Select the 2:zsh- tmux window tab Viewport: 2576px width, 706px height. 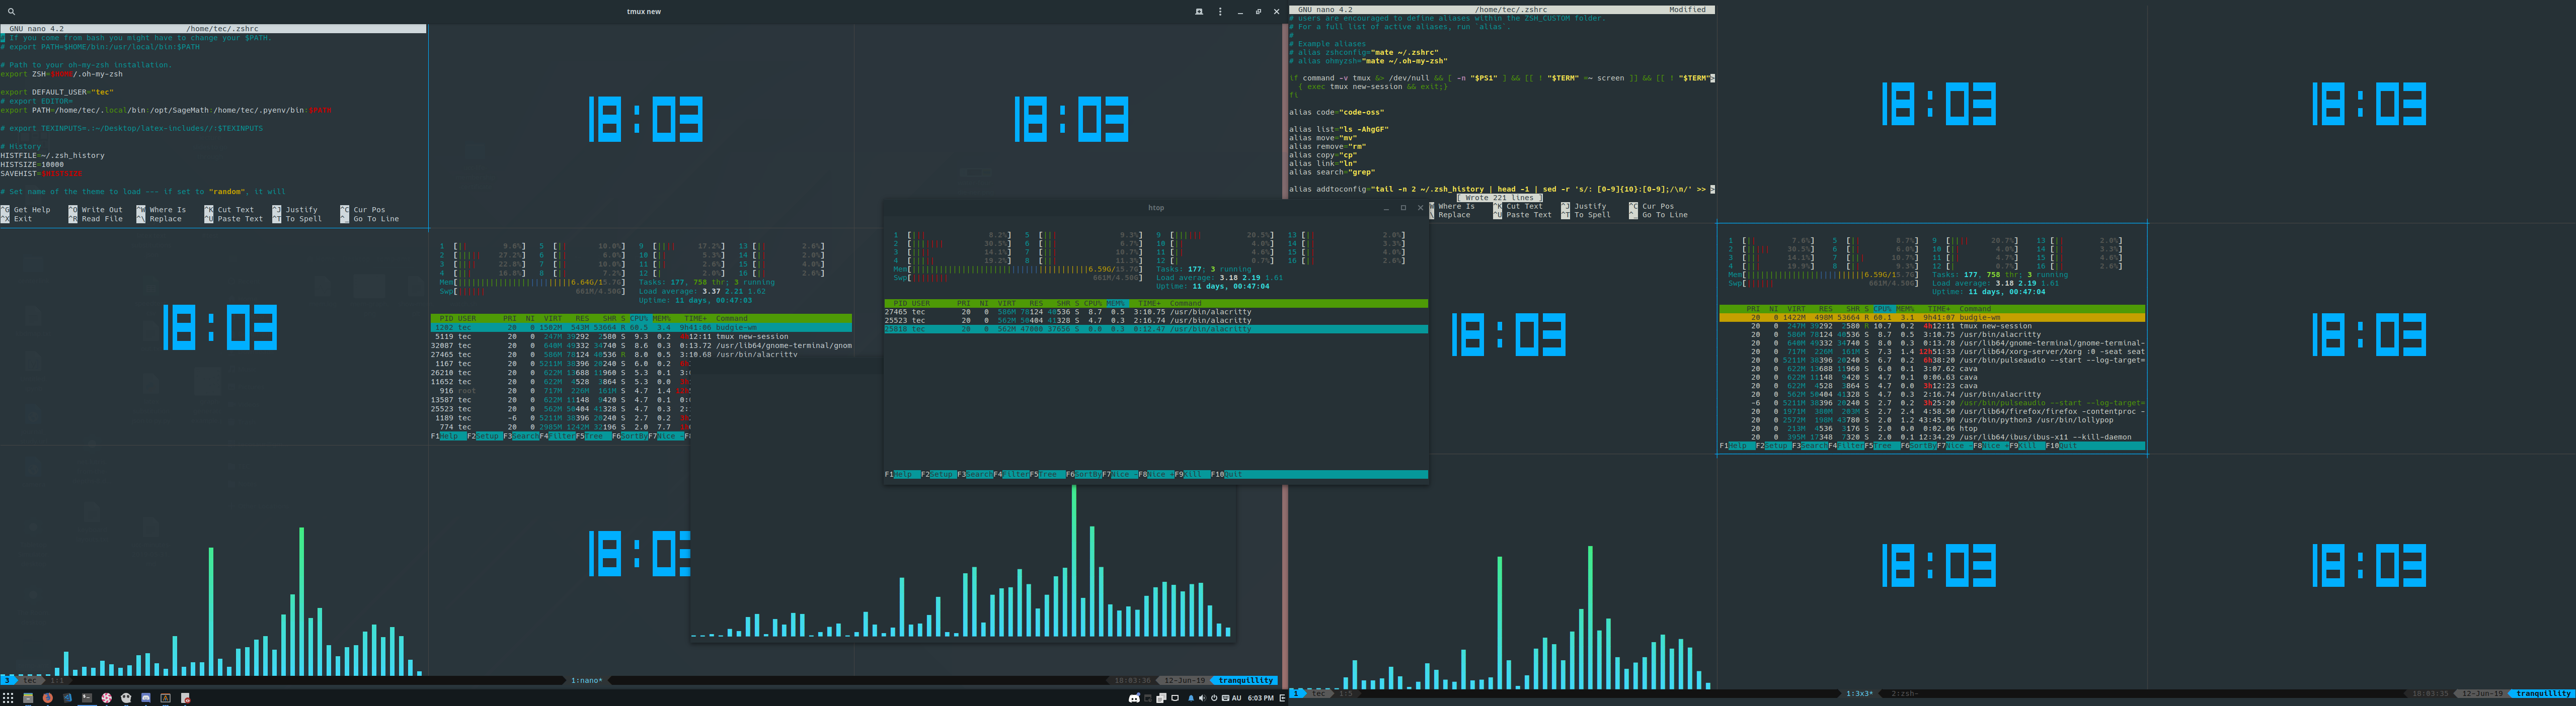[1904, 693]
